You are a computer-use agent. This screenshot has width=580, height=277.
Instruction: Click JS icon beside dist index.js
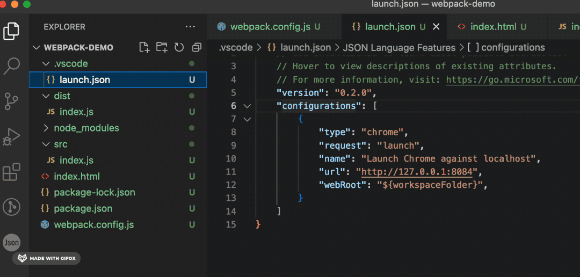(51, 112)
